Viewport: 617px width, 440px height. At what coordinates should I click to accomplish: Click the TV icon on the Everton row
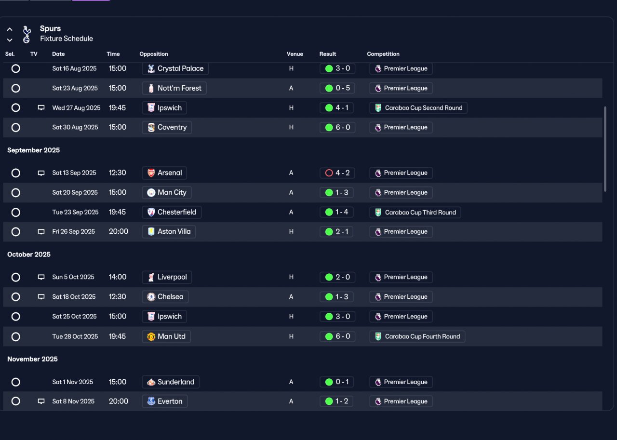click(41, 401)
